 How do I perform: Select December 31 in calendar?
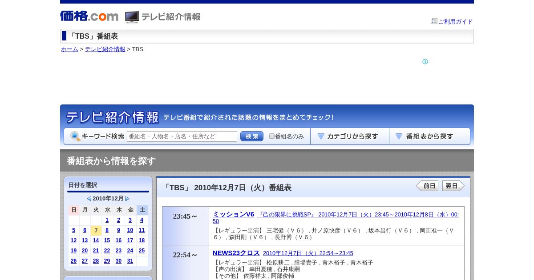point(130,261)
